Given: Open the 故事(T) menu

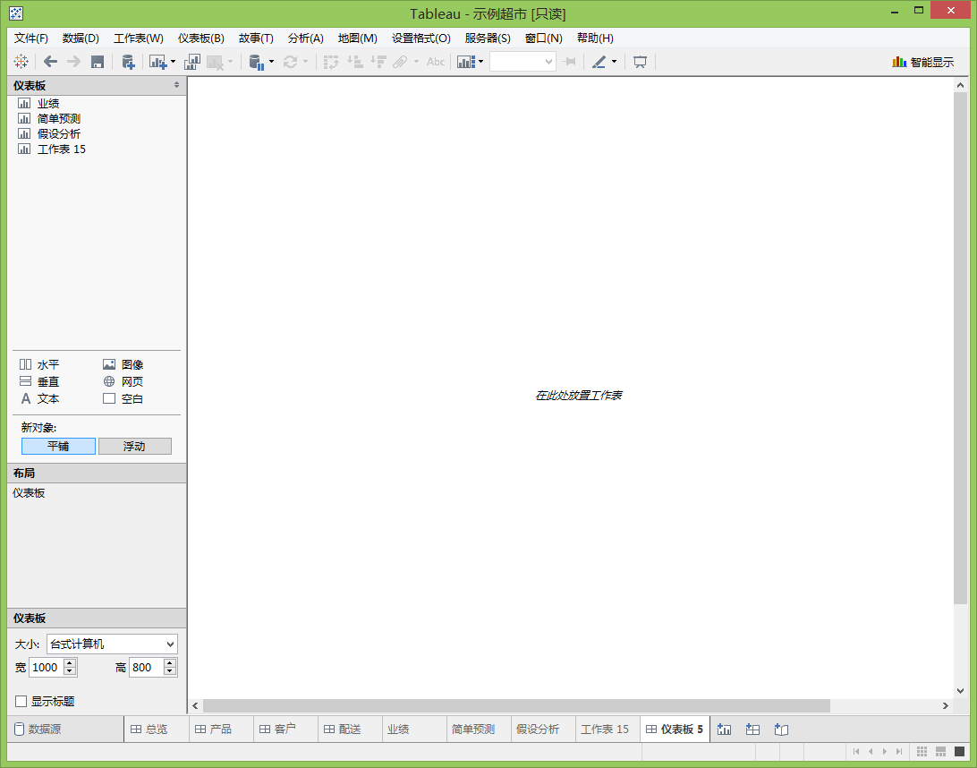Looking at the screenshot, I should 256,38.
